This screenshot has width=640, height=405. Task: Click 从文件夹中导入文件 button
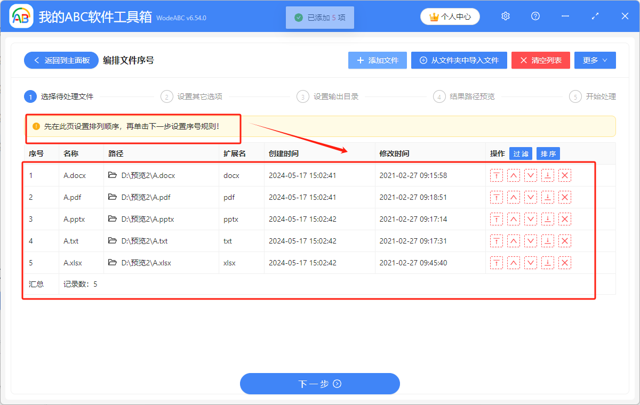point(459,60)
